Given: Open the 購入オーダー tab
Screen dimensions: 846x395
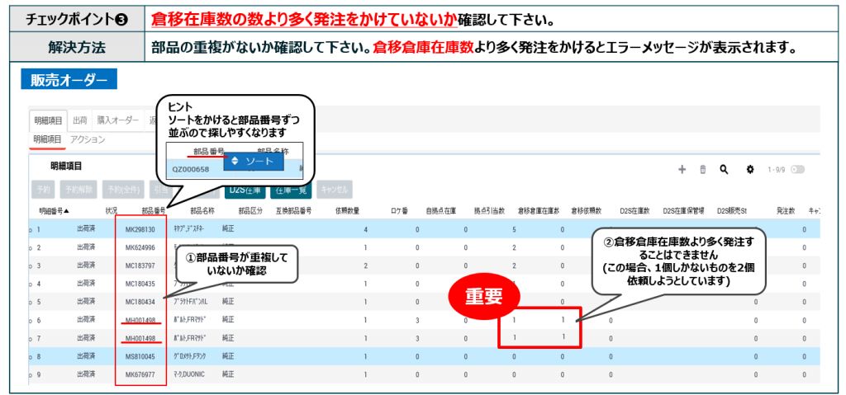Looking at the screenshot, I should pyautogui.click(x=116, y=120).
